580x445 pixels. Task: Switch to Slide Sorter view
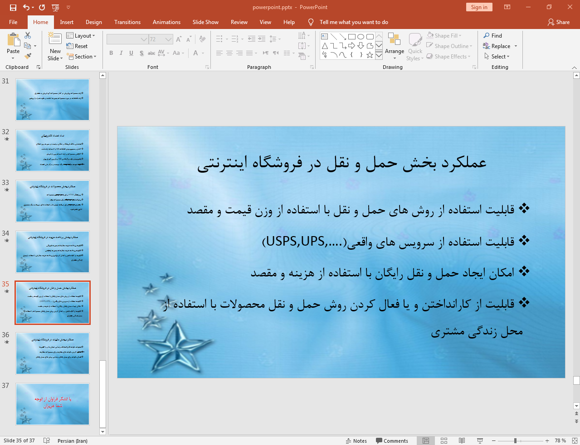click(x=444, y=440)
